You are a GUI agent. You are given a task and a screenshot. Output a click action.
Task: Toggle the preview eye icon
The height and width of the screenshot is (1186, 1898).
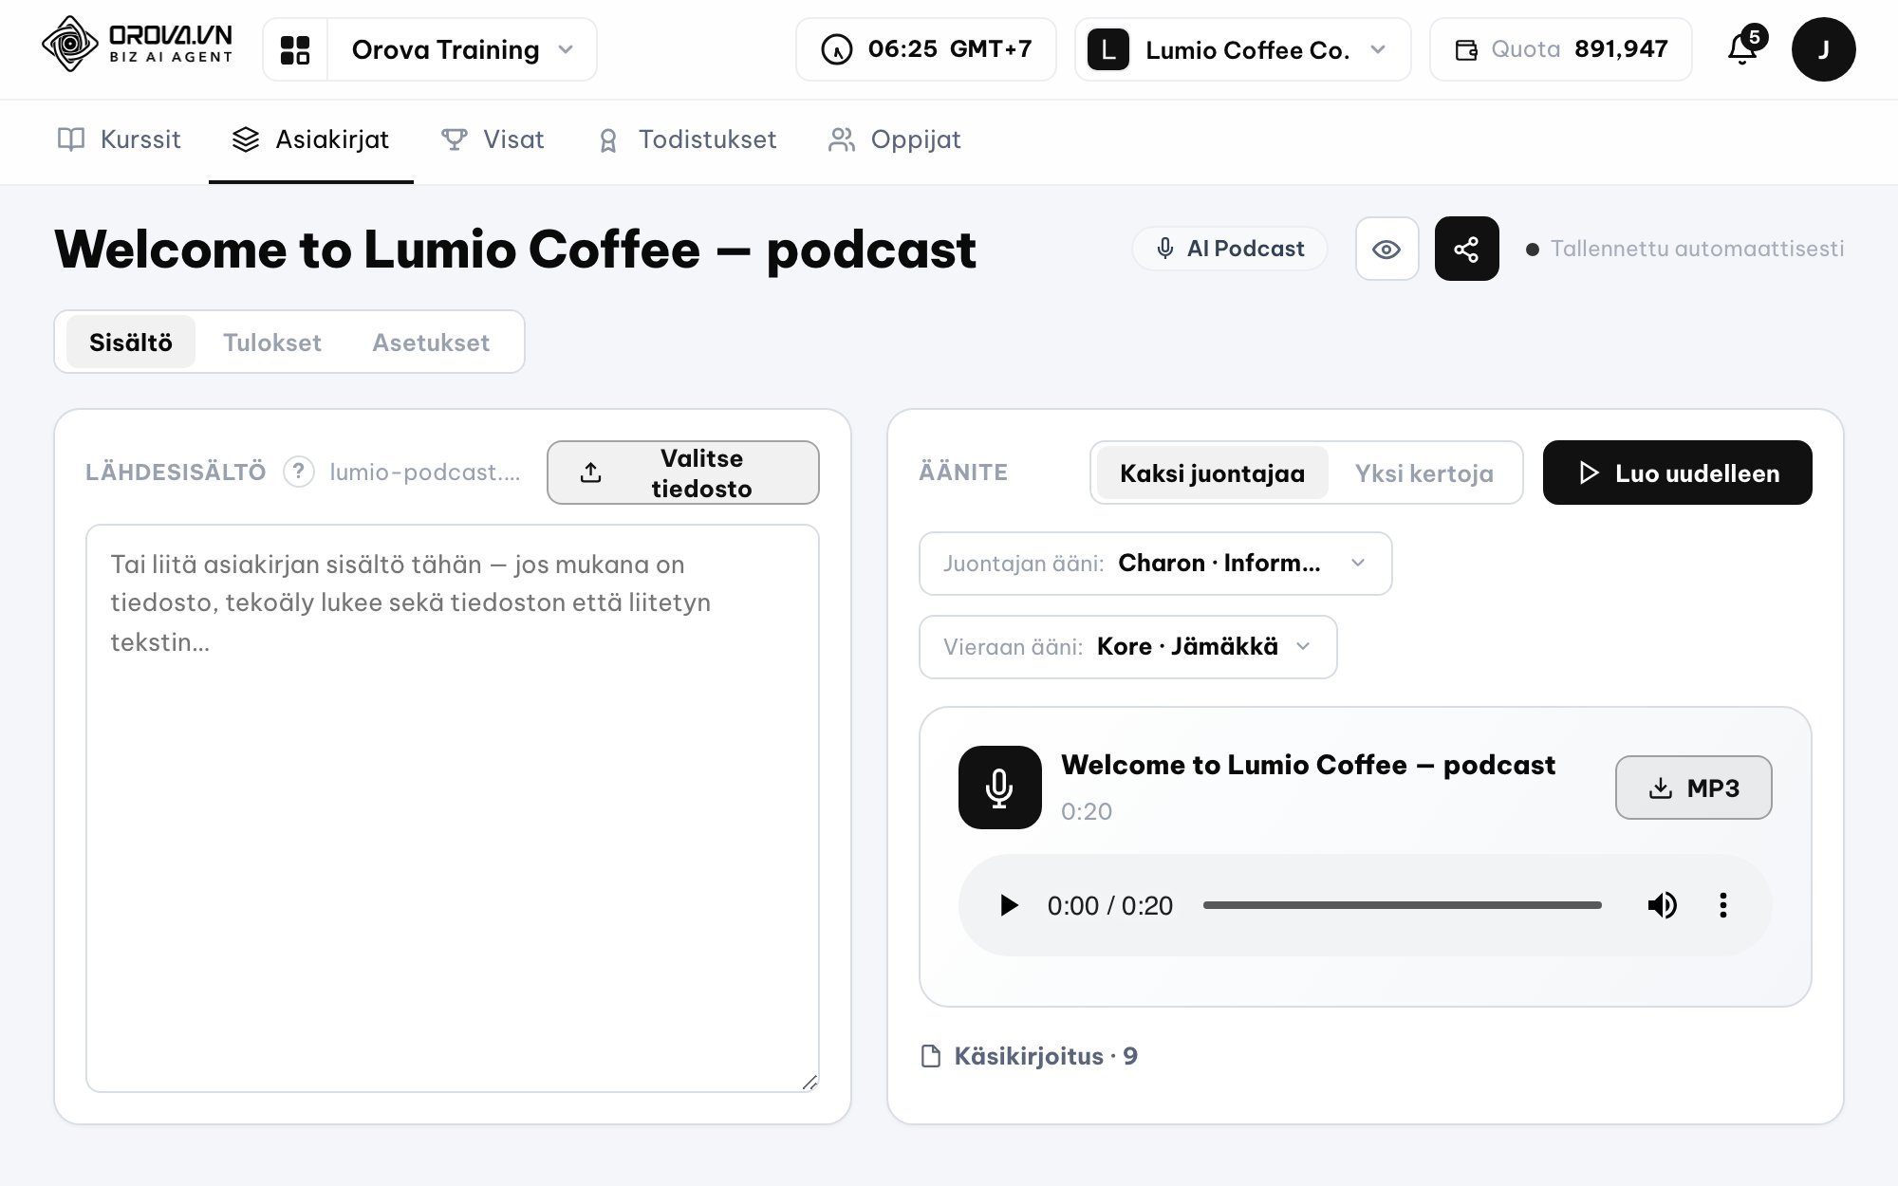(x=1386, y=249)
